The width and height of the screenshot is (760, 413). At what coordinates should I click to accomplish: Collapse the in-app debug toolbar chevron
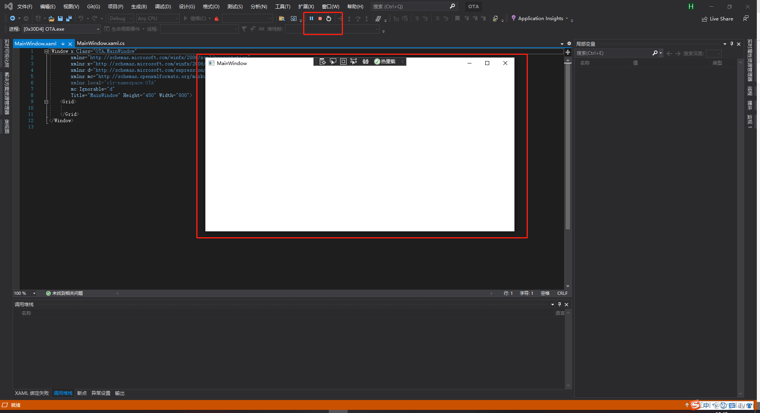[402, 61]
